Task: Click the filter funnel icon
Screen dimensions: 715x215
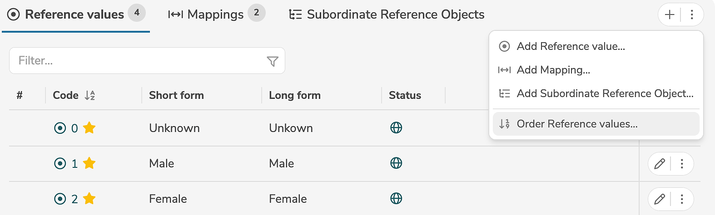Action: click(273, 61)
